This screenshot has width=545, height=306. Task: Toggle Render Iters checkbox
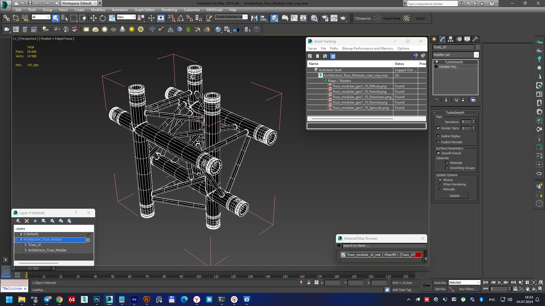point(438,128)
